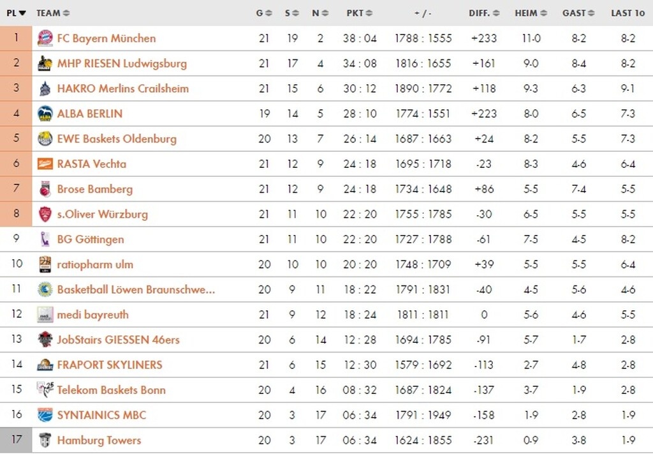Sort standings by HEIM record
653x454 pixels.
click(x=531, y=13)
